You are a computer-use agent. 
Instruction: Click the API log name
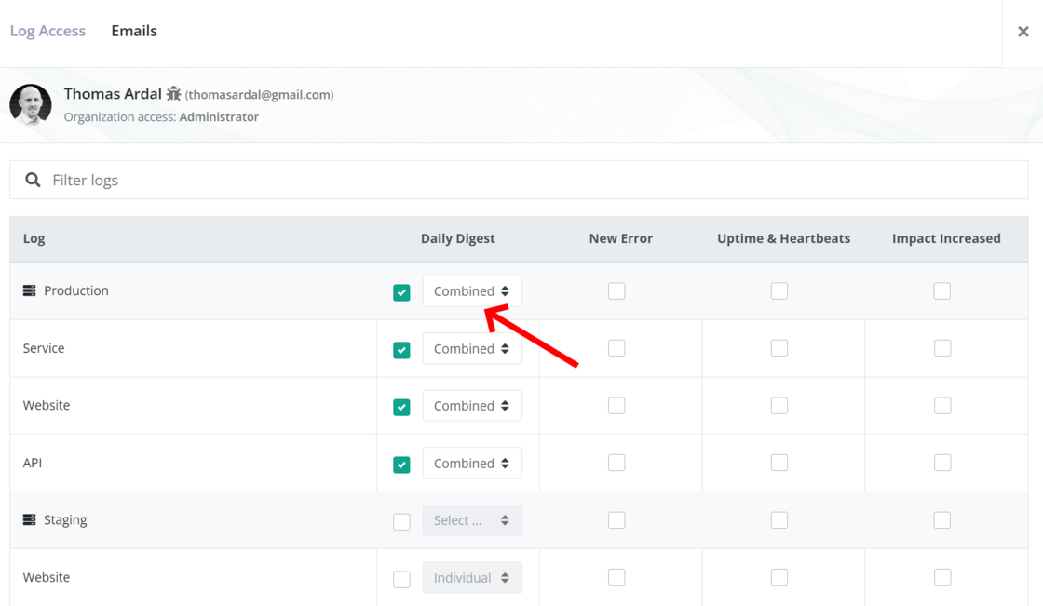tap(33, 463)
